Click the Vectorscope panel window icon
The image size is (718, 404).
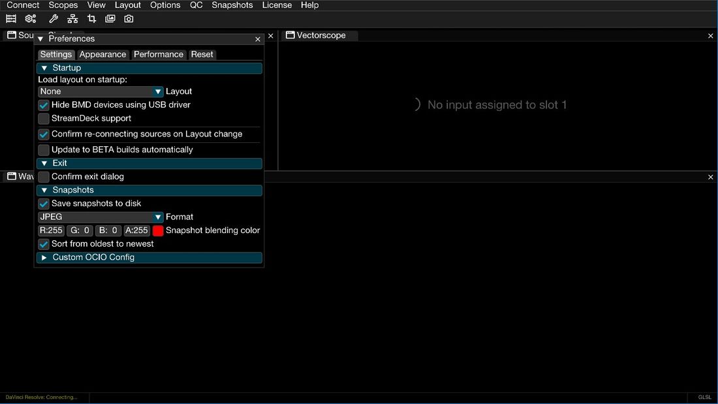pos(290,35)
